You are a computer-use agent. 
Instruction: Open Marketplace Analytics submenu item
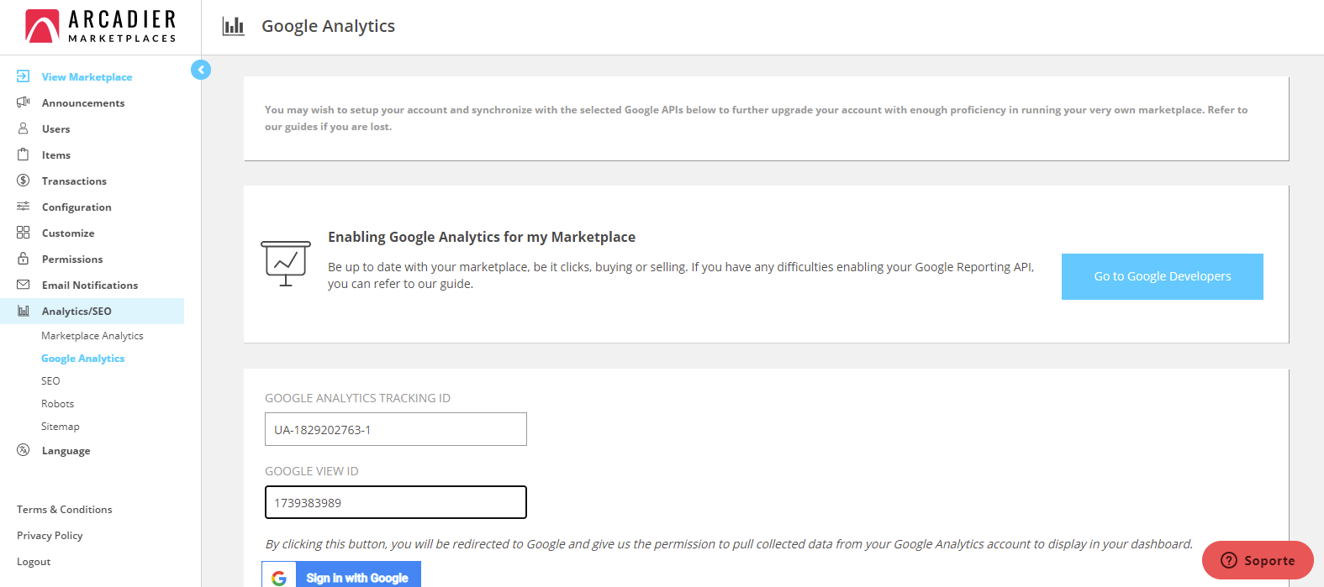[x=92, y=336]
